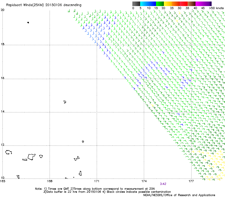Click the latitude label '18' on left axis
The height and width of the screenshot is (197, 225).
click(x=2, y=44)
